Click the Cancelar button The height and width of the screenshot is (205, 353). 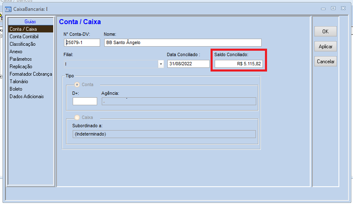[326, 62]
